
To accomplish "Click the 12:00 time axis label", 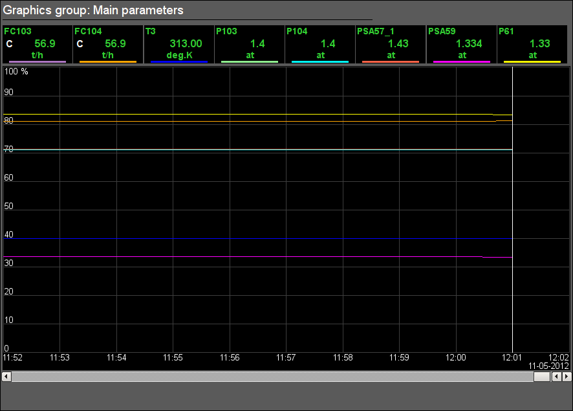I will (456, 357).
